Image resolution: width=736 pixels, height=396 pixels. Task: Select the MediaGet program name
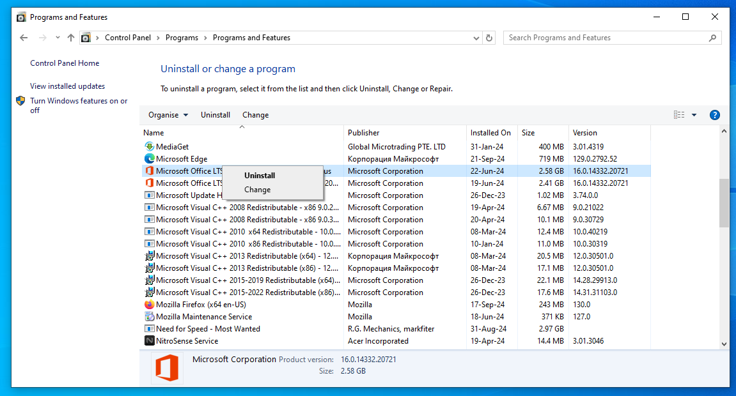tap(172, 147)
